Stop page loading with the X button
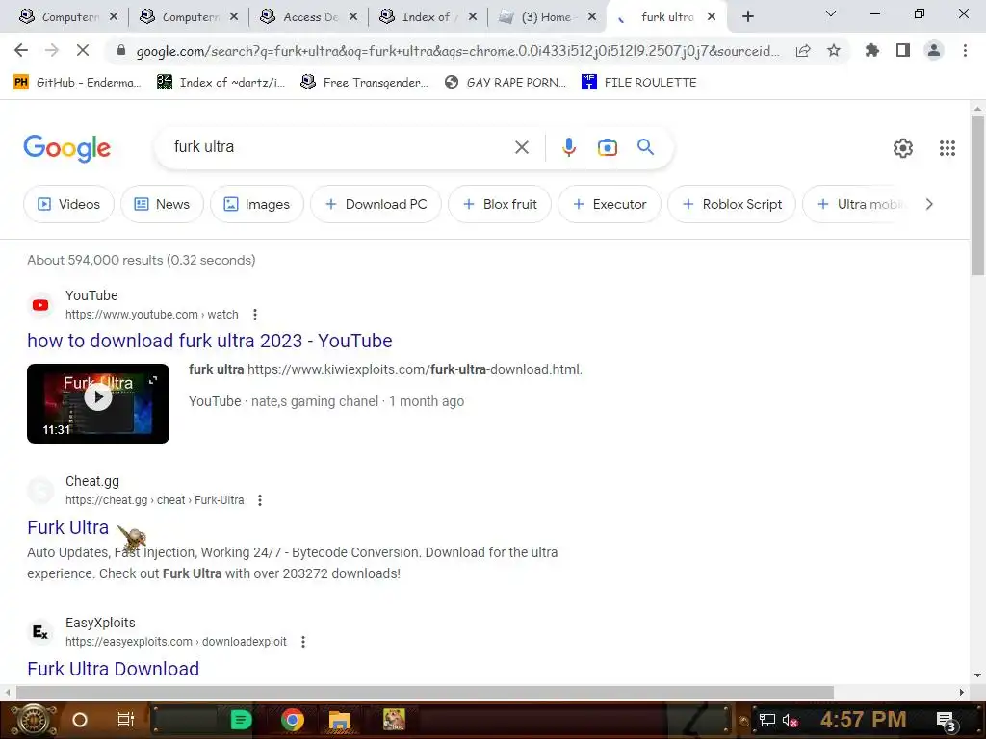986x739 pixels. click(x=83, y=50)
